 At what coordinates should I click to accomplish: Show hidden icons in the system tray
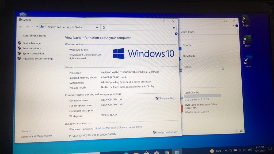[226, 151]
